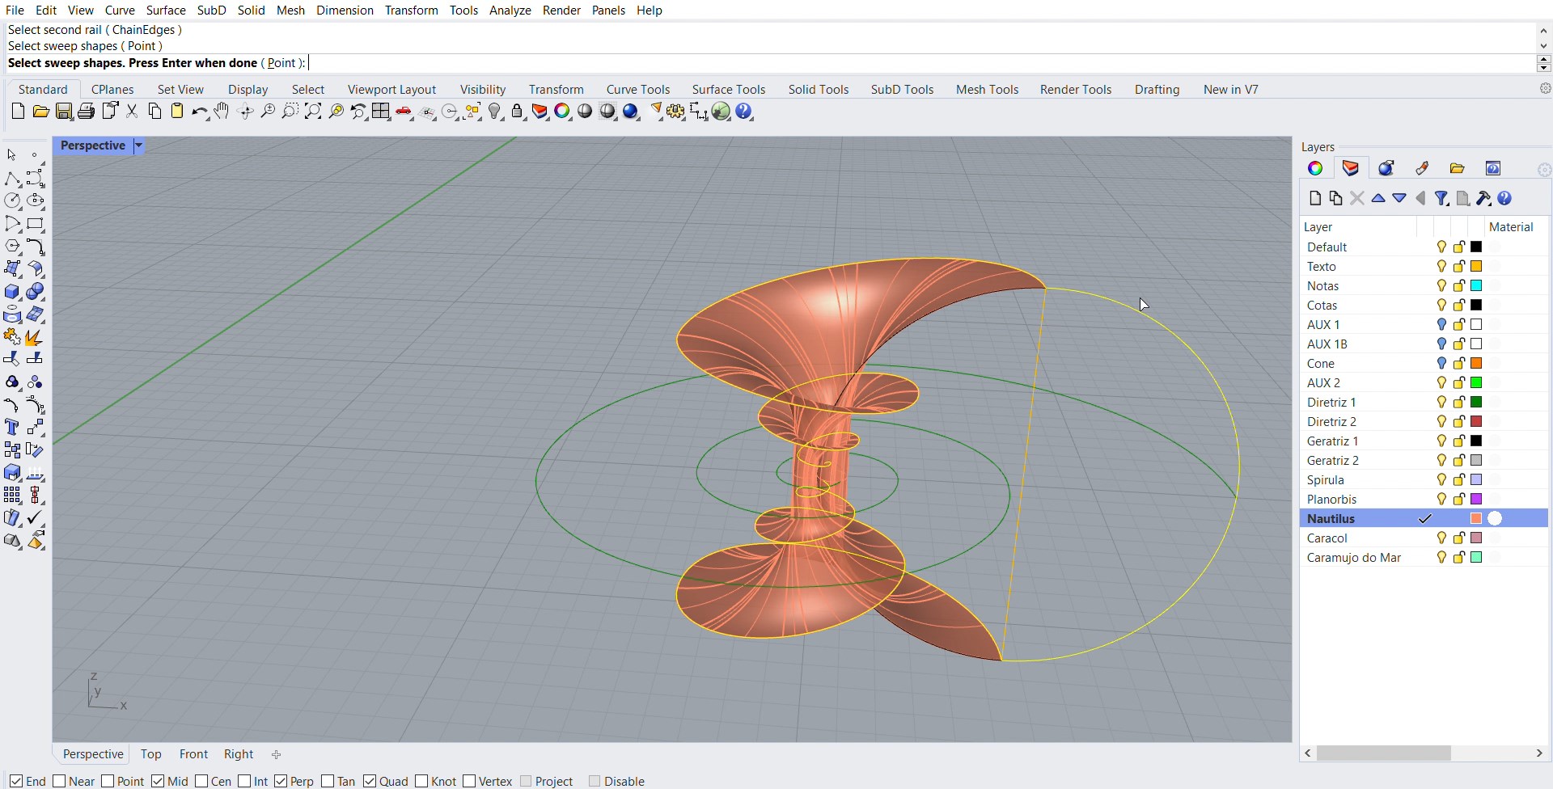
Task: Click the New Layer icon in Layers panel
Action: [x=1315, y=198]
